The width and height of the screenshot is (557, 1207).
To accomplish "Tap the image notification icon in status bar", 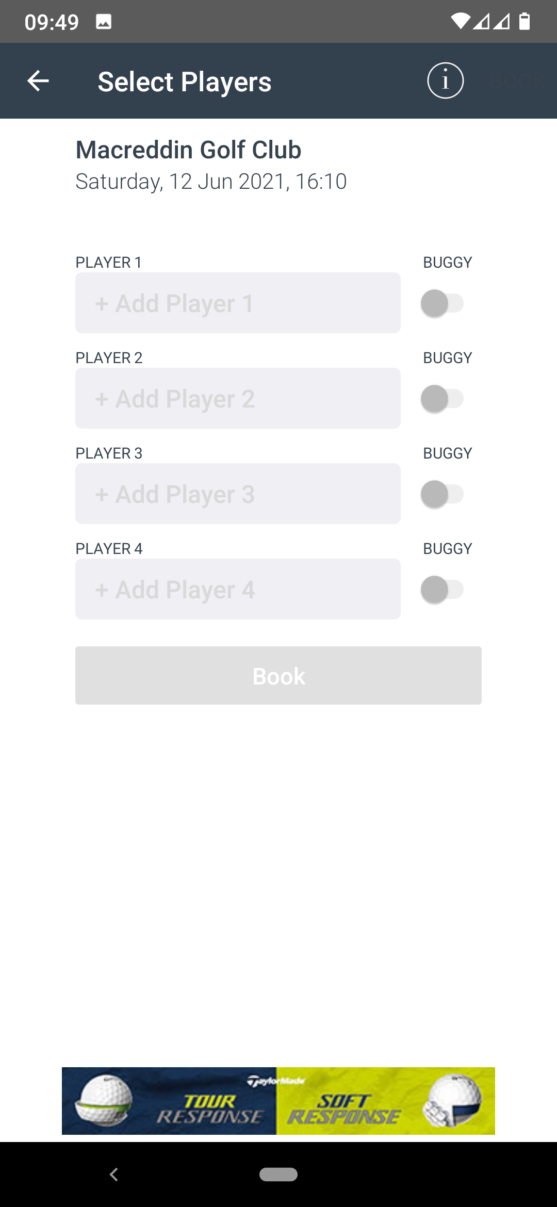I will pos(104,22).
